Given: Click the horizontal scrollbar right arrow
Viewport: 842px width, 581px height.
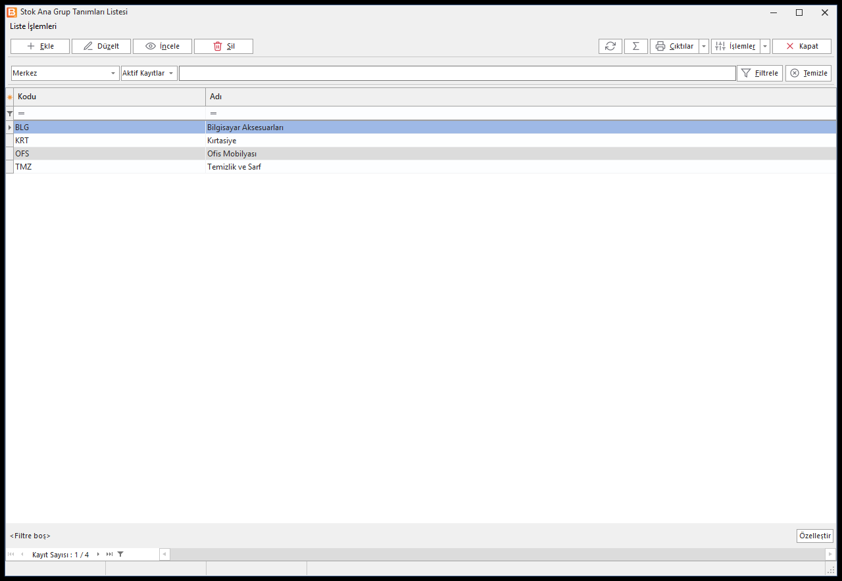Looking at the screenshot, I should 830,554.
